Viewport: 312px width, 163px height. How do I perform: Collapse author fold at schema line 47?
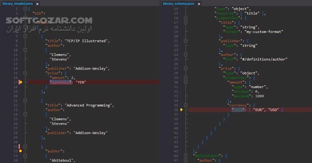[185, 160]
